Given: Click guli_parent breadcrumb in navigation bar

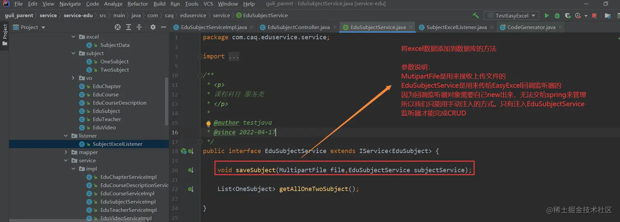Looking at the screenshot, I should (x=19, y=16).
